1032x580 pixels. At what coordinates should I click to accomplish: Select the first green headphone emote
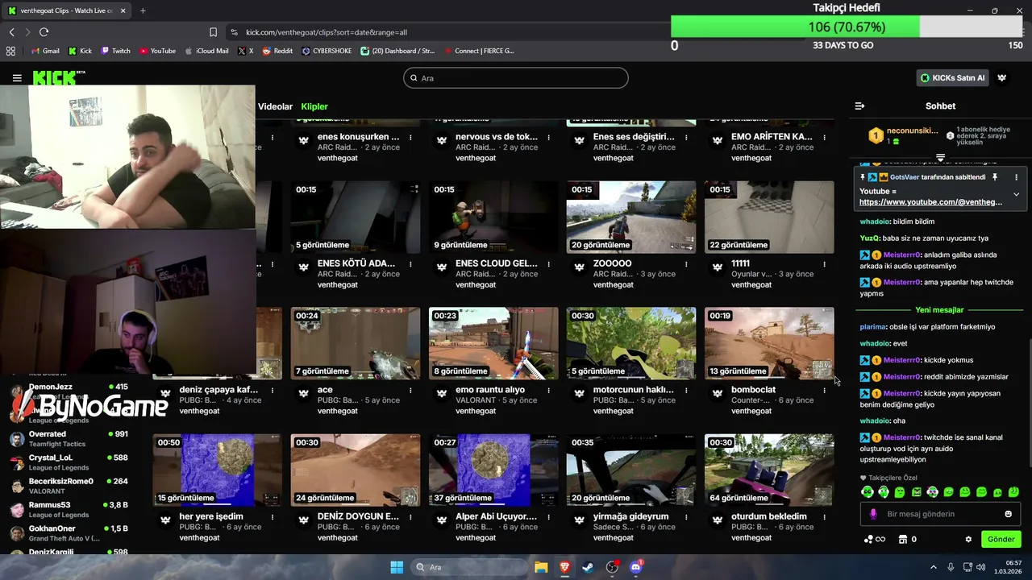(867, 491)
